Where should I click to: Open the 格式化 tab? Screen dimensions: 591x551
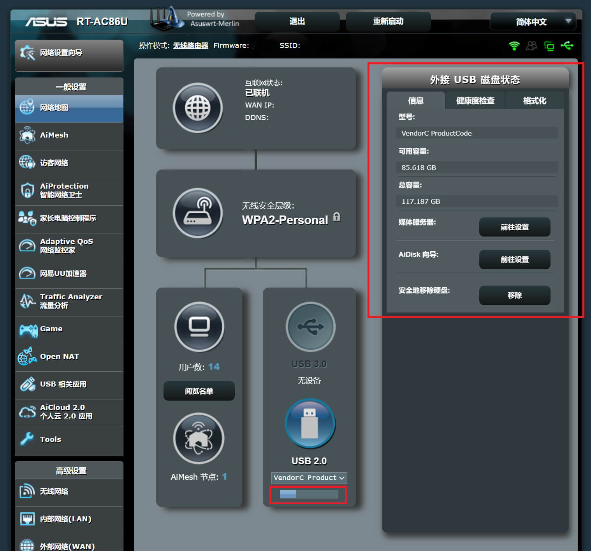(x=534, y=101)
